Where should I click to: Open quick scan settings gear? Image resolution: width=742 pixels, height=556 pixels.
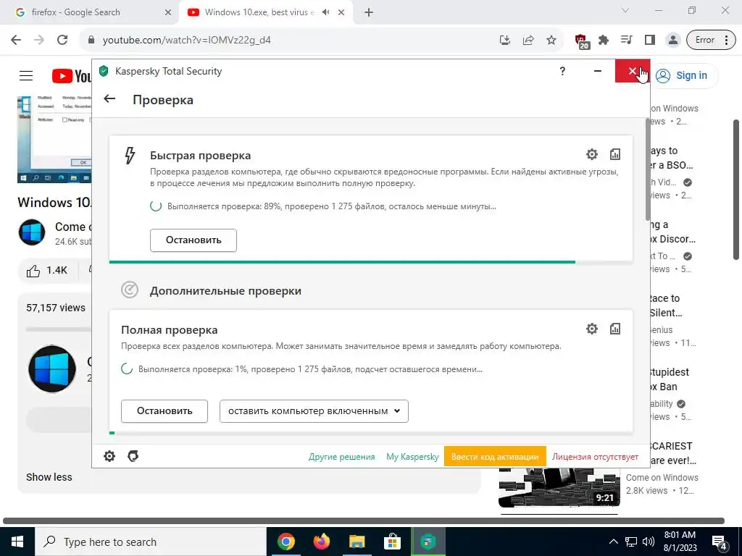coord(592,154)
